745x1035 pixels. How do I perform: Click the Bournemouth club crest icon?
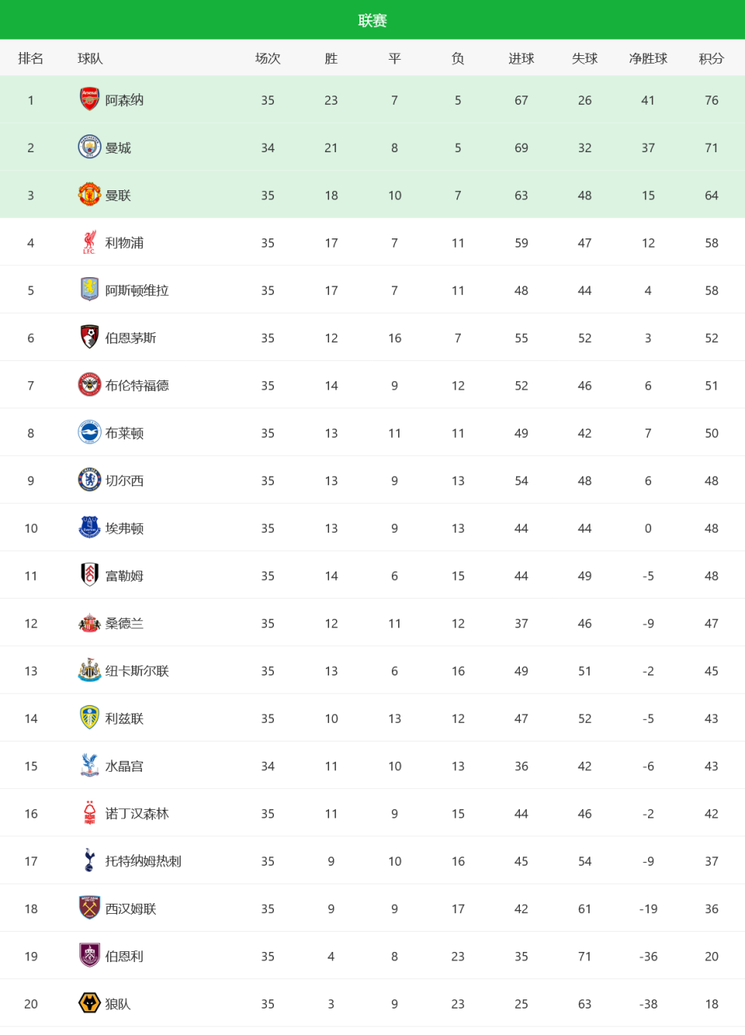pyautogui.click(x=90, y=337)
